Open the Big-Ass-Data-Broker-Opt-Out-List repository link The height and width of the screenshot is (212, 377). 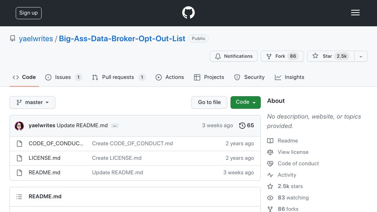point(122,39)
